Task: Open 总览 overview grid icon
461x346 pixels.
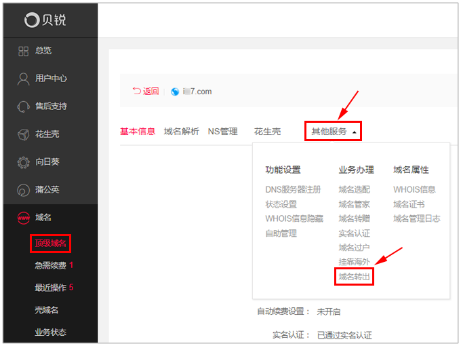Action: pyautogui.click(x=23, y=51)
